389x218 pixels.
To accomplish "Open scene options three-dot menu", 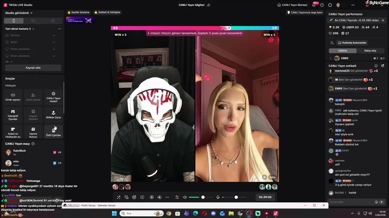I will 60,29.
